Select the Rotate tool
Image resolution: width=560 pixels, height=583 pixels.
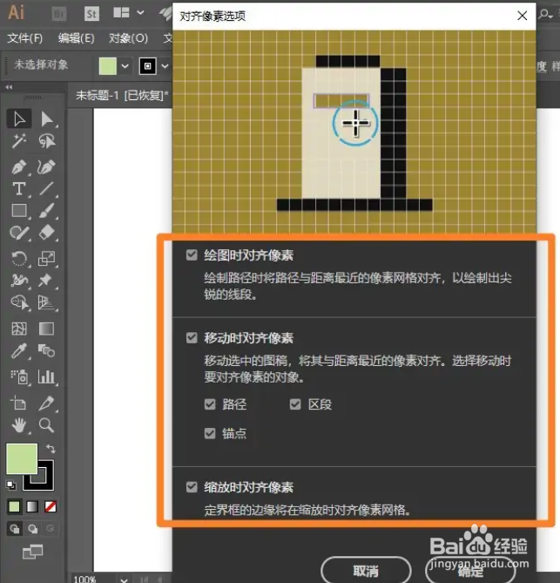point(19,259)
